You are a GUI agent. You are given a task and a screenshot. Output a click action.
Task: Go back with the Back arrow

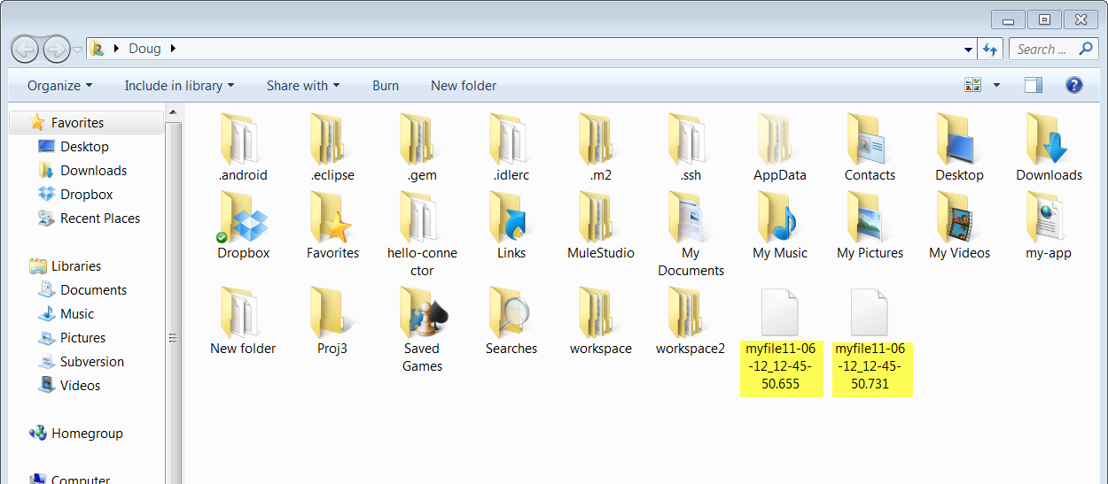point(25,48)
